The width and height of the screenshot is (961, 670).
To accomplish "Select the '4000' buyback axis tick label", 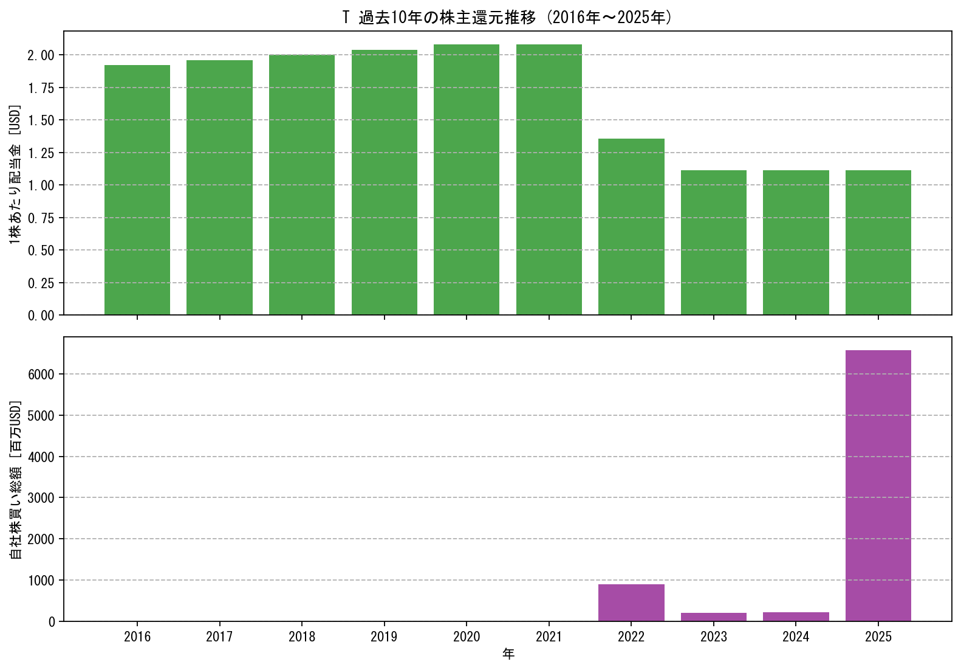I will (x=41, y=457).
